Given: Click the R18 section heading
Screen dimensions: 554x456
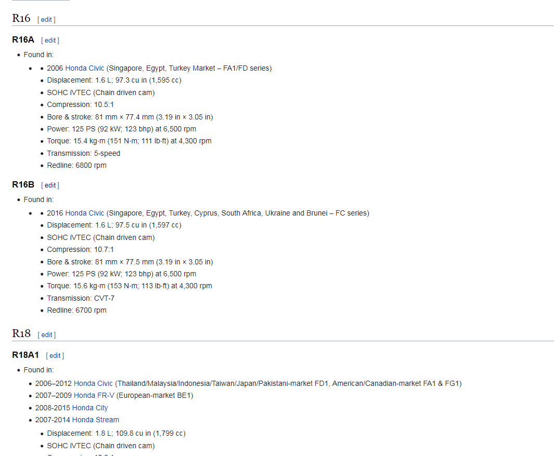Looking at the screenshot, I should coord(21,333).
